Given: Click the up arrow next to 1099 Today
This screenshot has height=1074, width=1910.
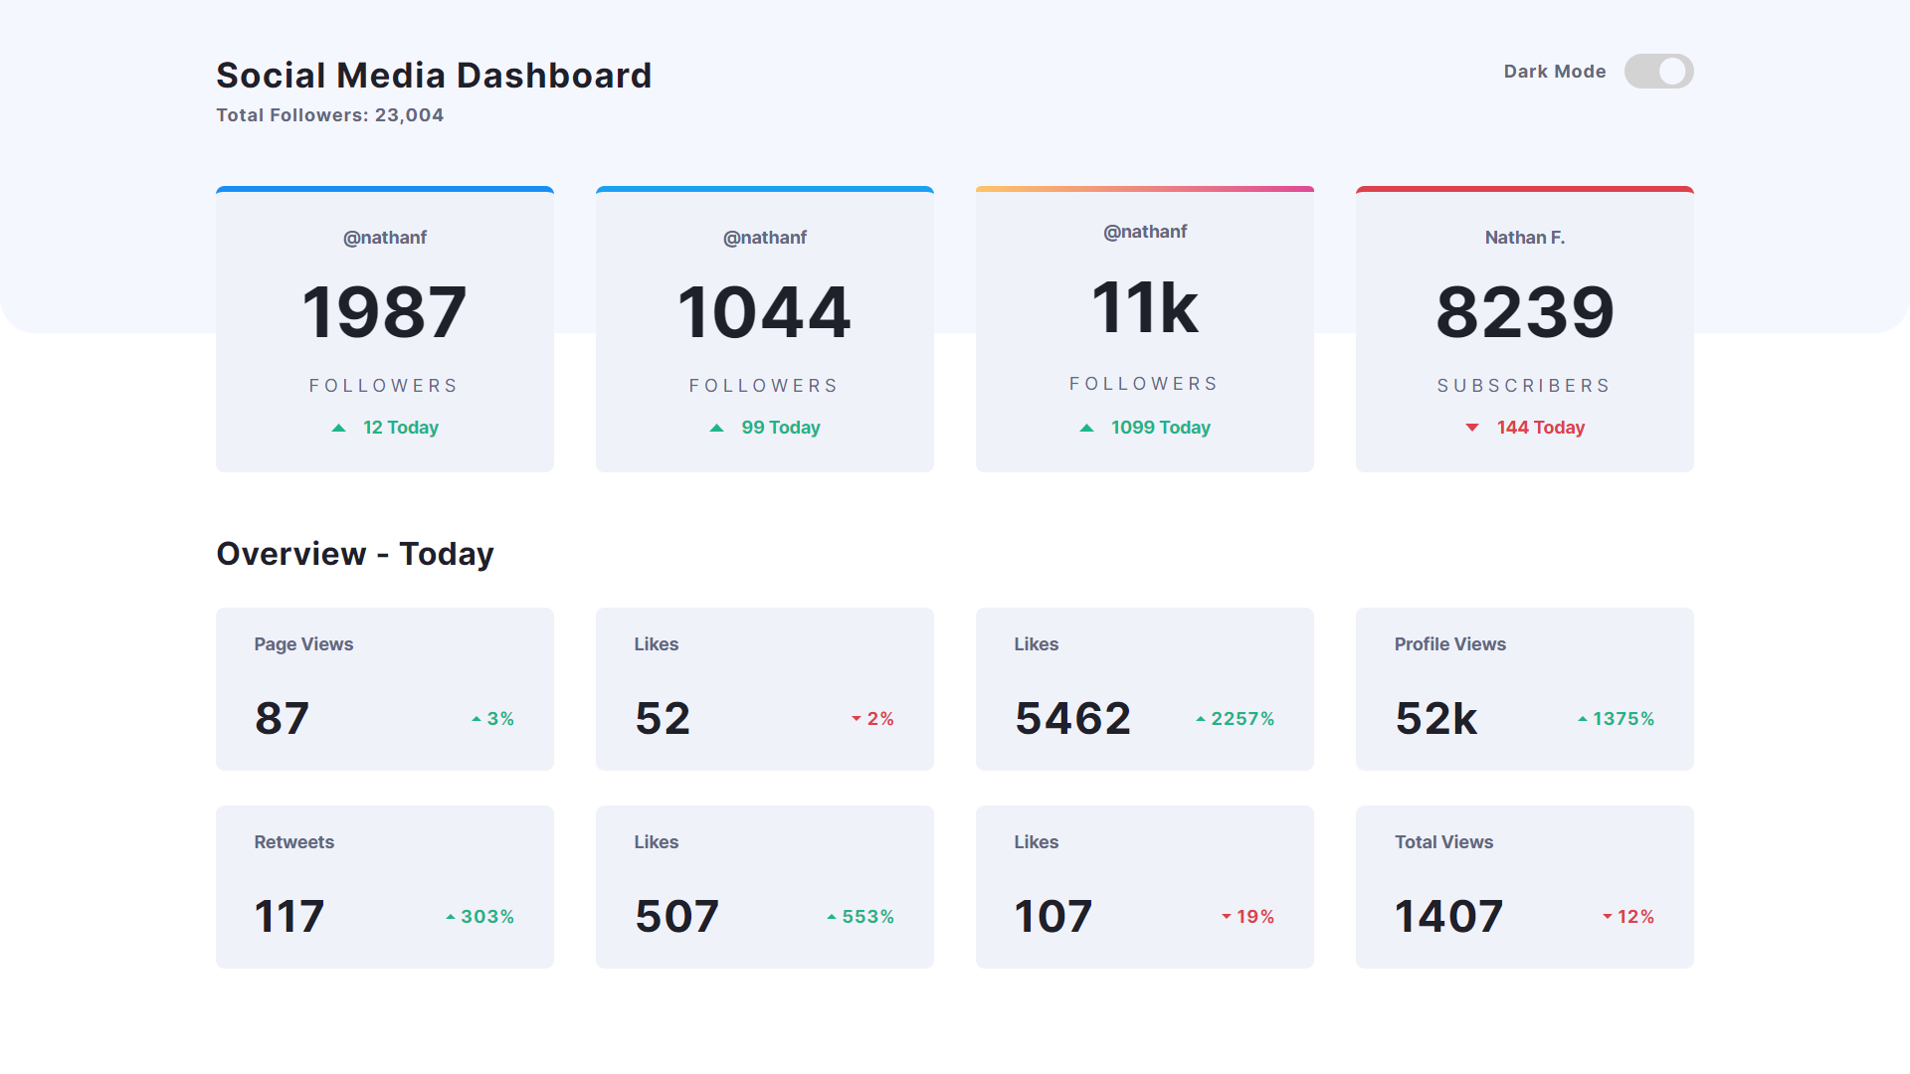Looking at the screenshot, I should click(x=1087, y=427).
